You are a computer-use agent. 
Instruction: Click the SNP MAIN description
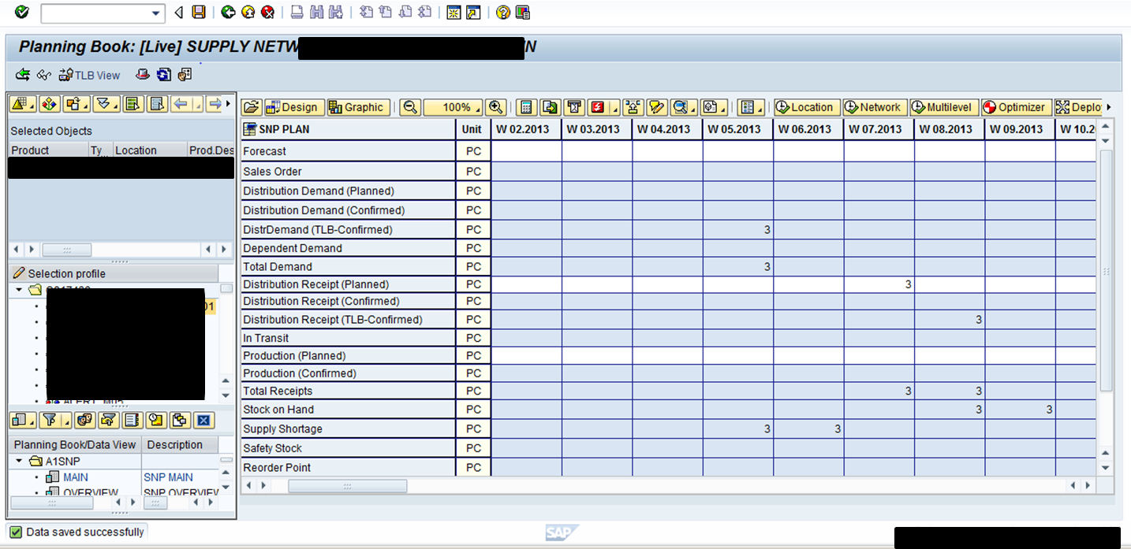[168, 477]
